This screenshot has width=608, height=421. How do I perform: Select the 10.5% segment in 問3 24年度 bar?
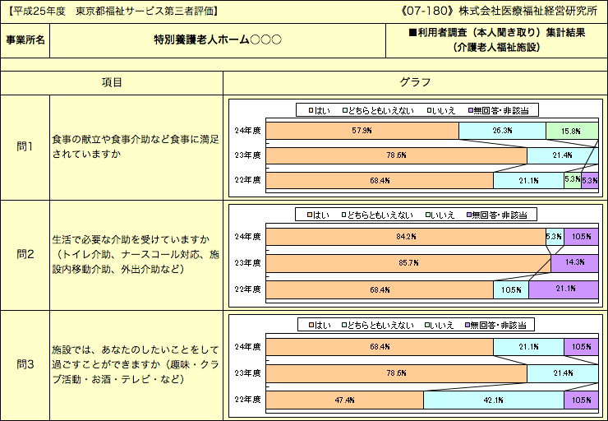(581, 347)
